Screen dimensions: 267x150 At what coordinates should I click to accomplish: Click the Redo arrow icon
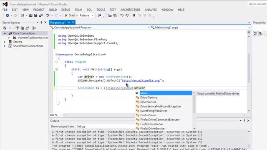[x=56, y=15]
